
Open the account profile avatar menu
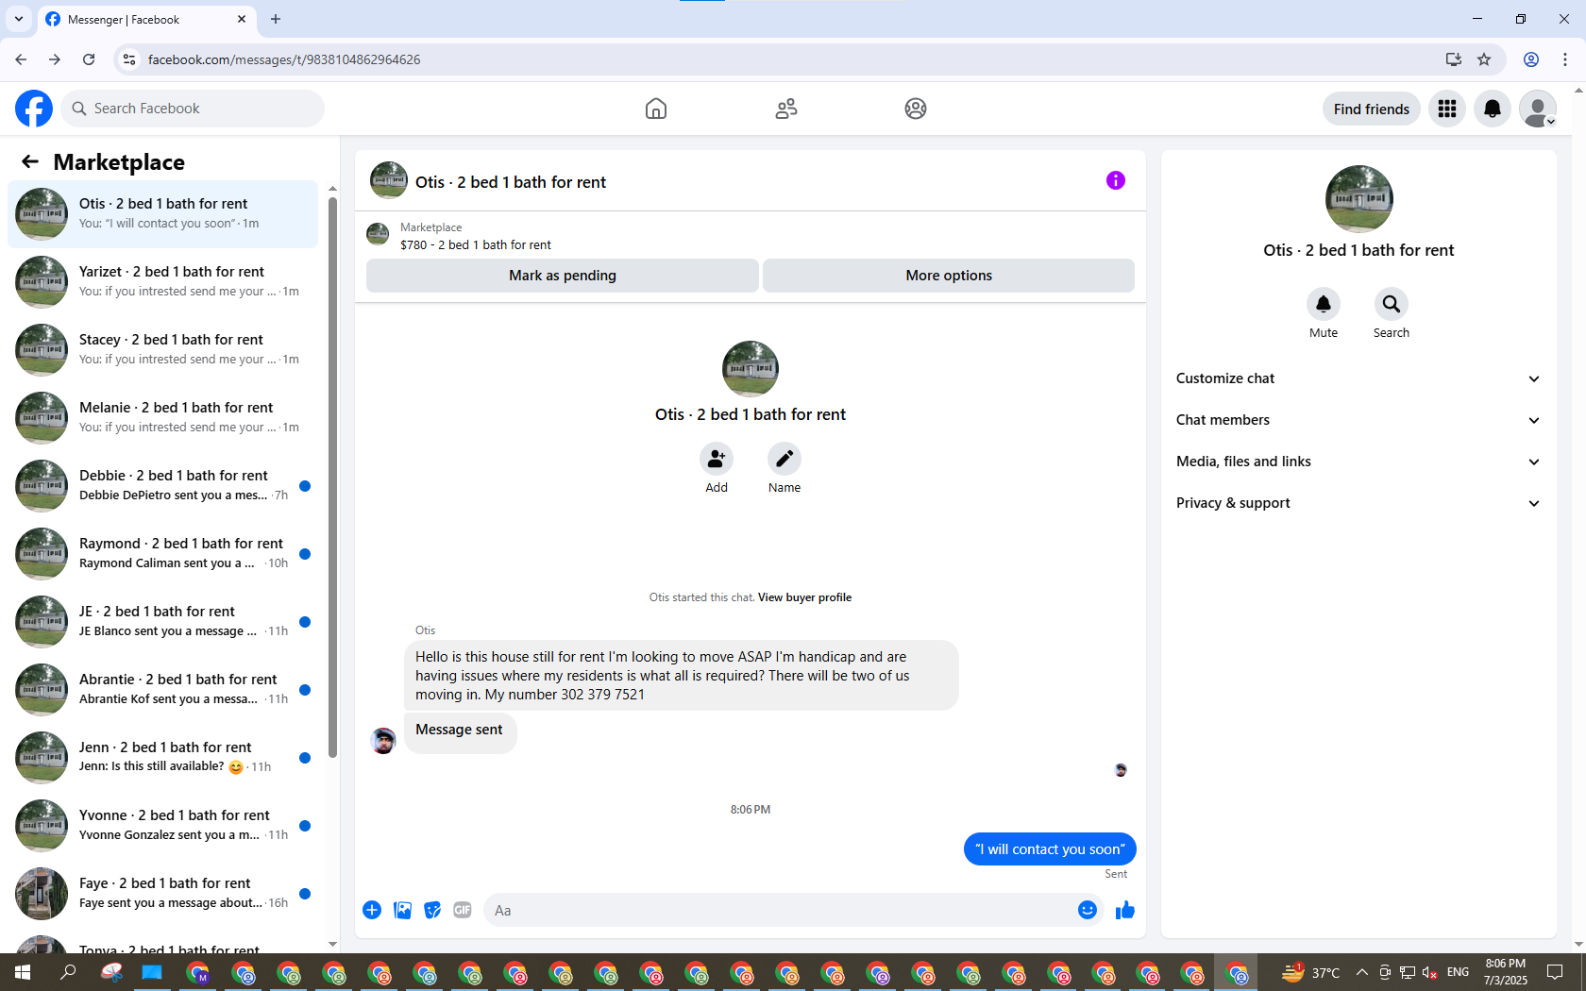[1538, 109]
